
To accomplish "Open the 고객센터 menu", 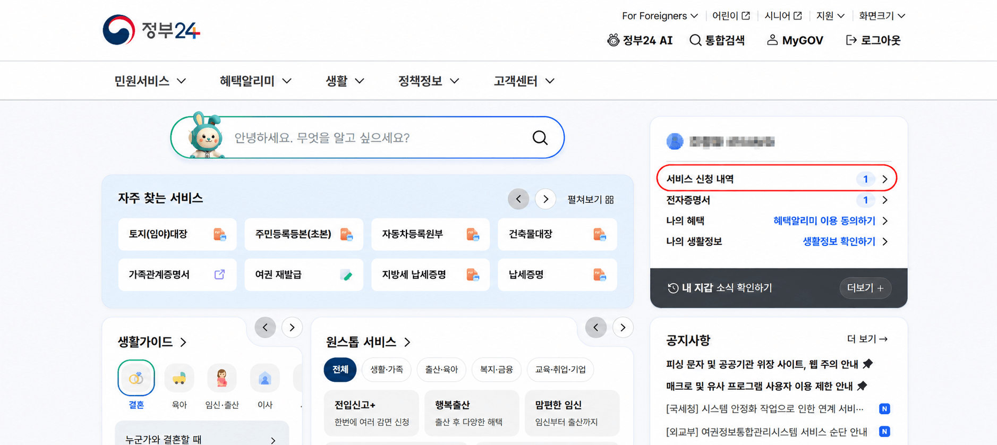I will pyautogui.click(x=524, y=81).
